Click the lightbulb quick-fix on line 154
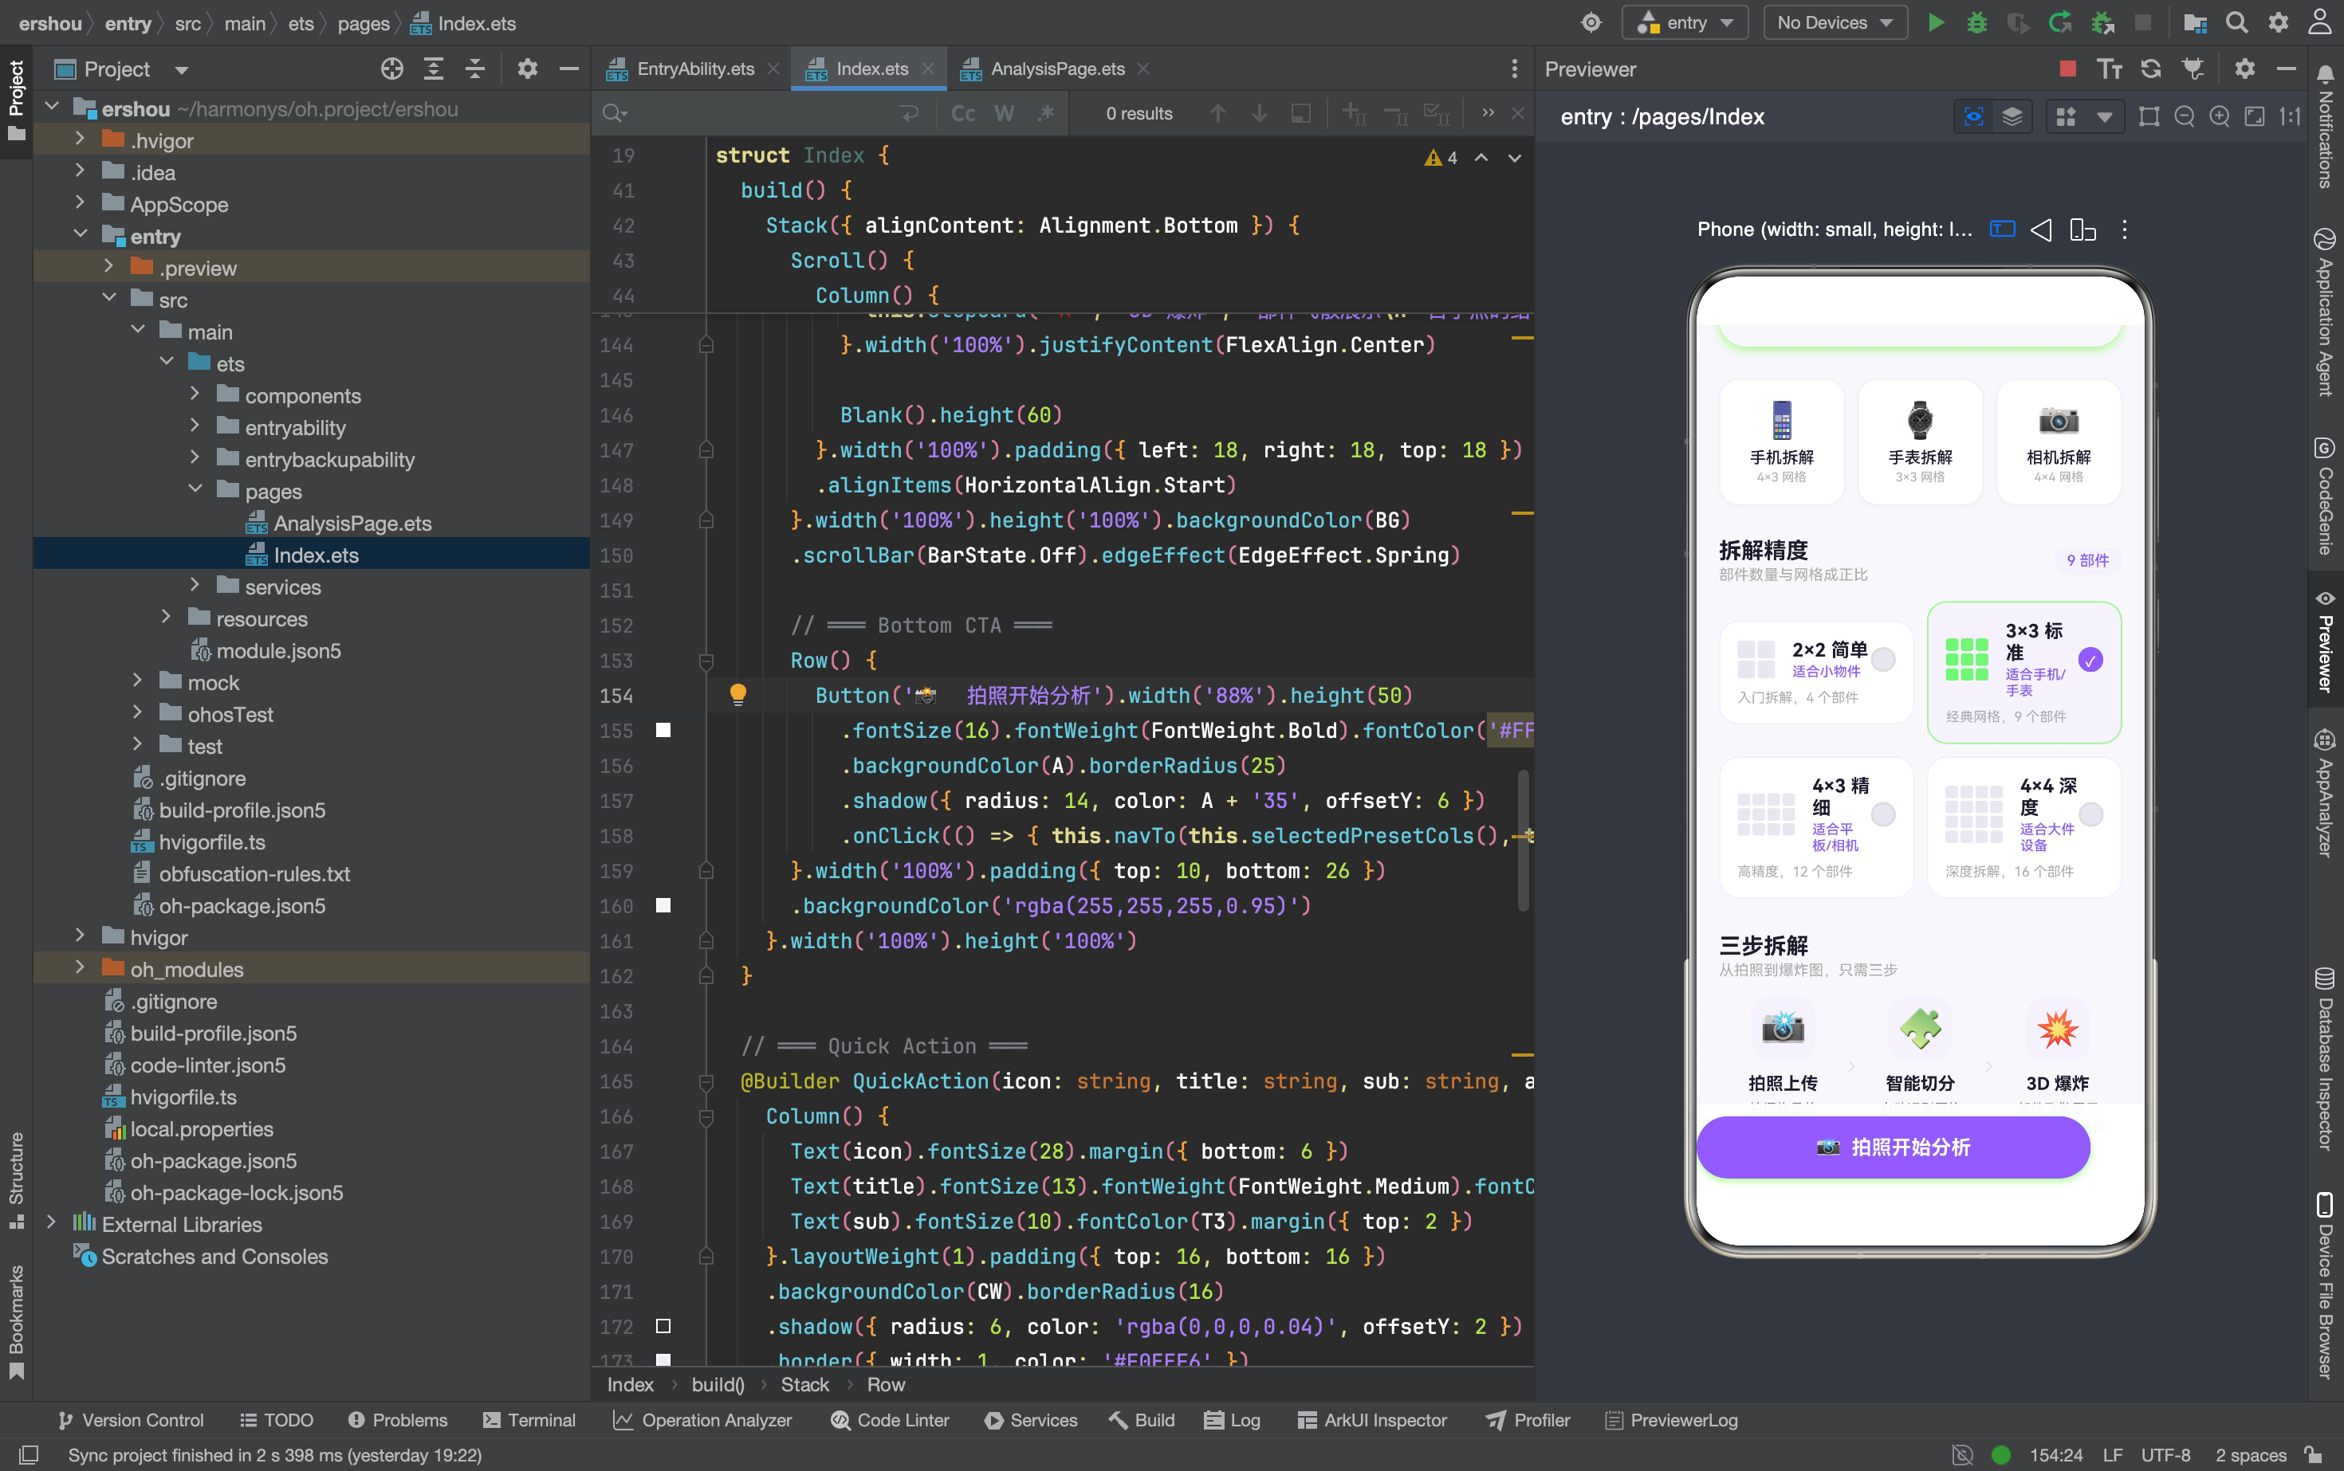The height and width of the screenshot is (1471, 2344). [x=737, y=695]
